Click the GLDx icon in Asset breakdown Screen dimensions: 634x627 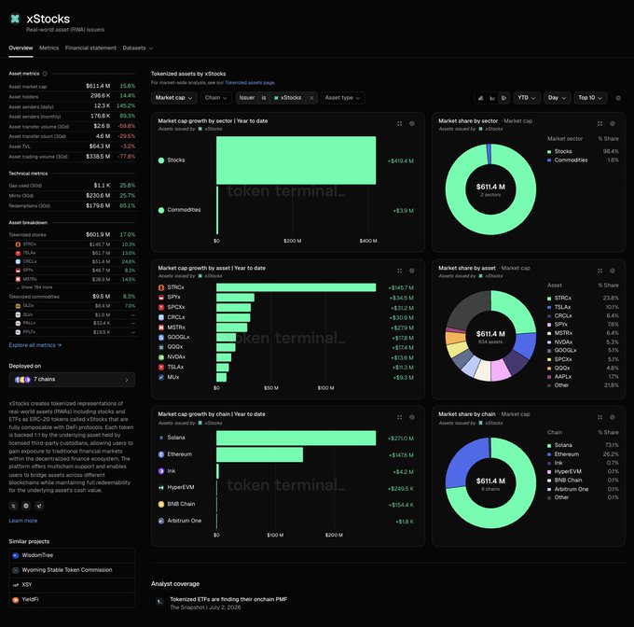[x=18, y=306]
